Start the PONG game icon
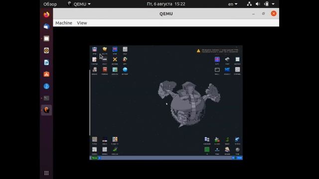The width and height of the screenshot is (319, 179). 217,150
